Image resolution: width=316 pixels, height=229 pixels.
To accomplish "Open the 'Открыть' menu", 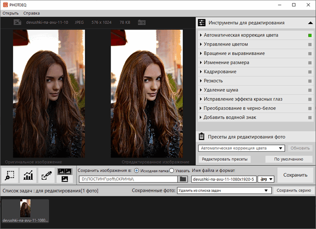I will (10, 13).
